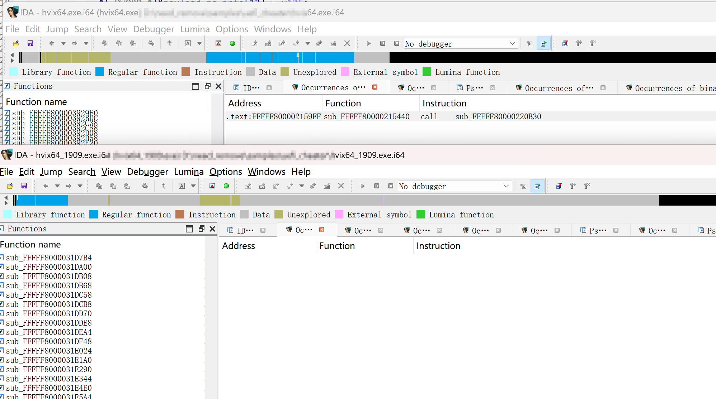The width and height of the screenshot is (716, 399).
Task: Click red stop-marker icon in bottom IDA toolbar
Action: pyautogui.click(x=212, y=186)
